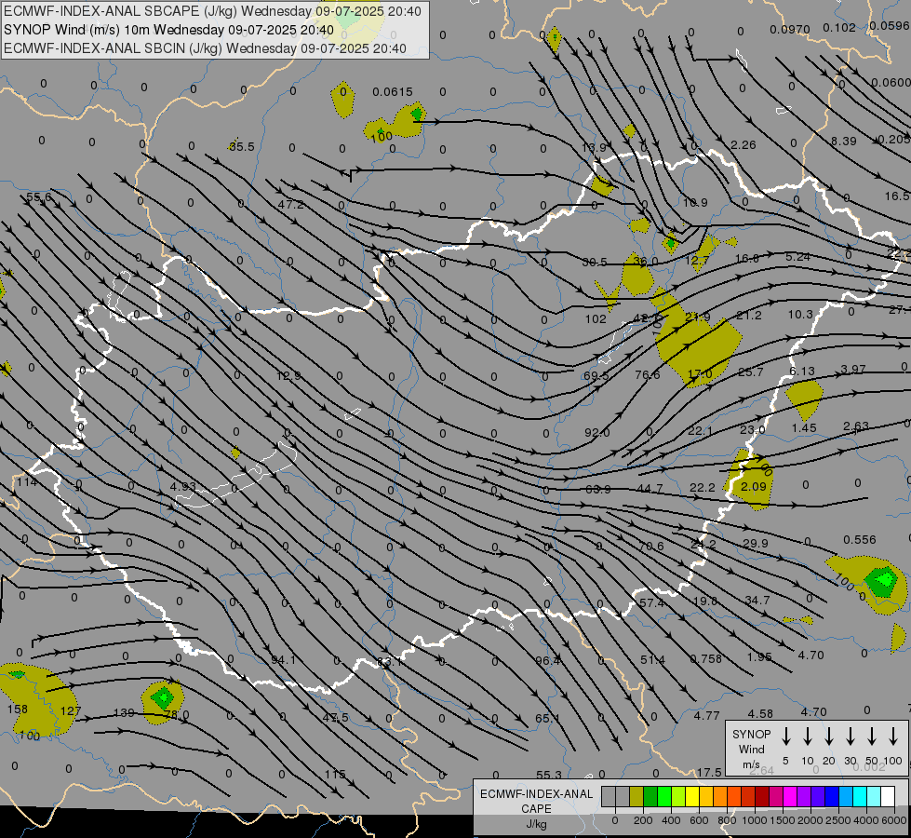The width and height of the screenshot is (911, 838).
Task: Click the map value '2.09'
Action: [754, 486]
